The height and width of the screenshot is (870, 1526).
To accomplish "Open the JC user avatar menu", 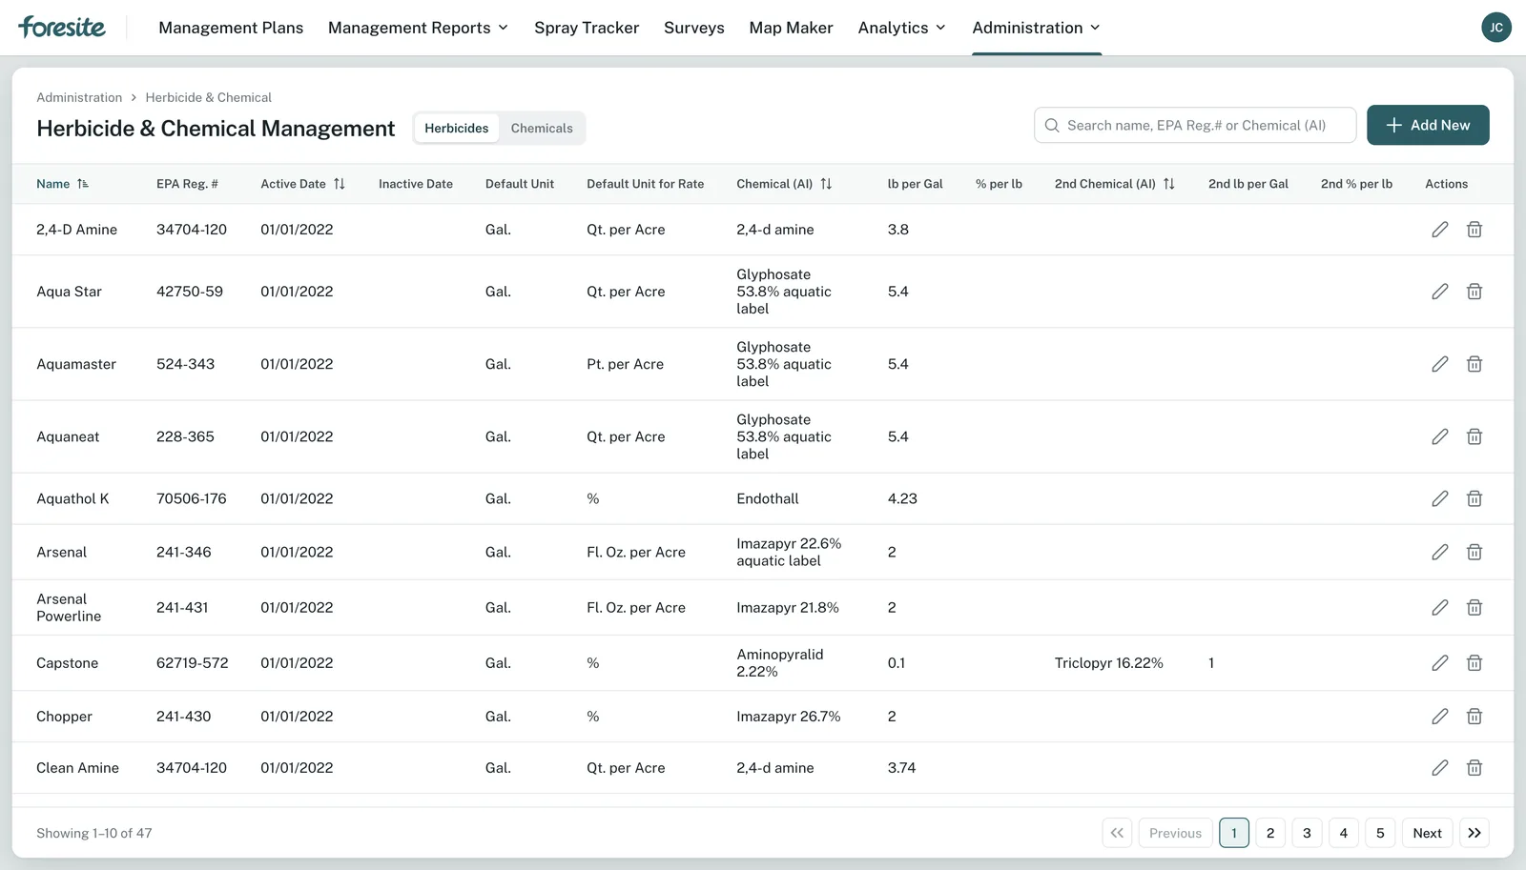I will click(x=1496, y=28).
